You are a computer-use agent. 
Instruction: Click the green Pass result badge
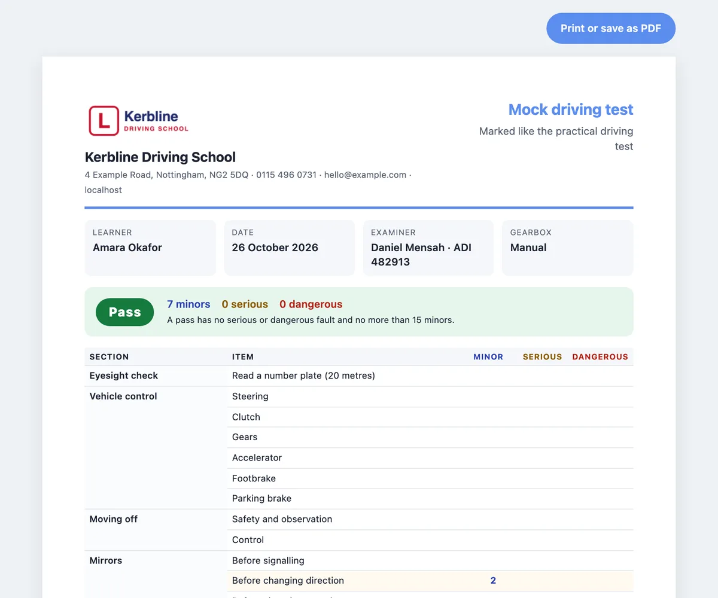click(x=125, y=312)
